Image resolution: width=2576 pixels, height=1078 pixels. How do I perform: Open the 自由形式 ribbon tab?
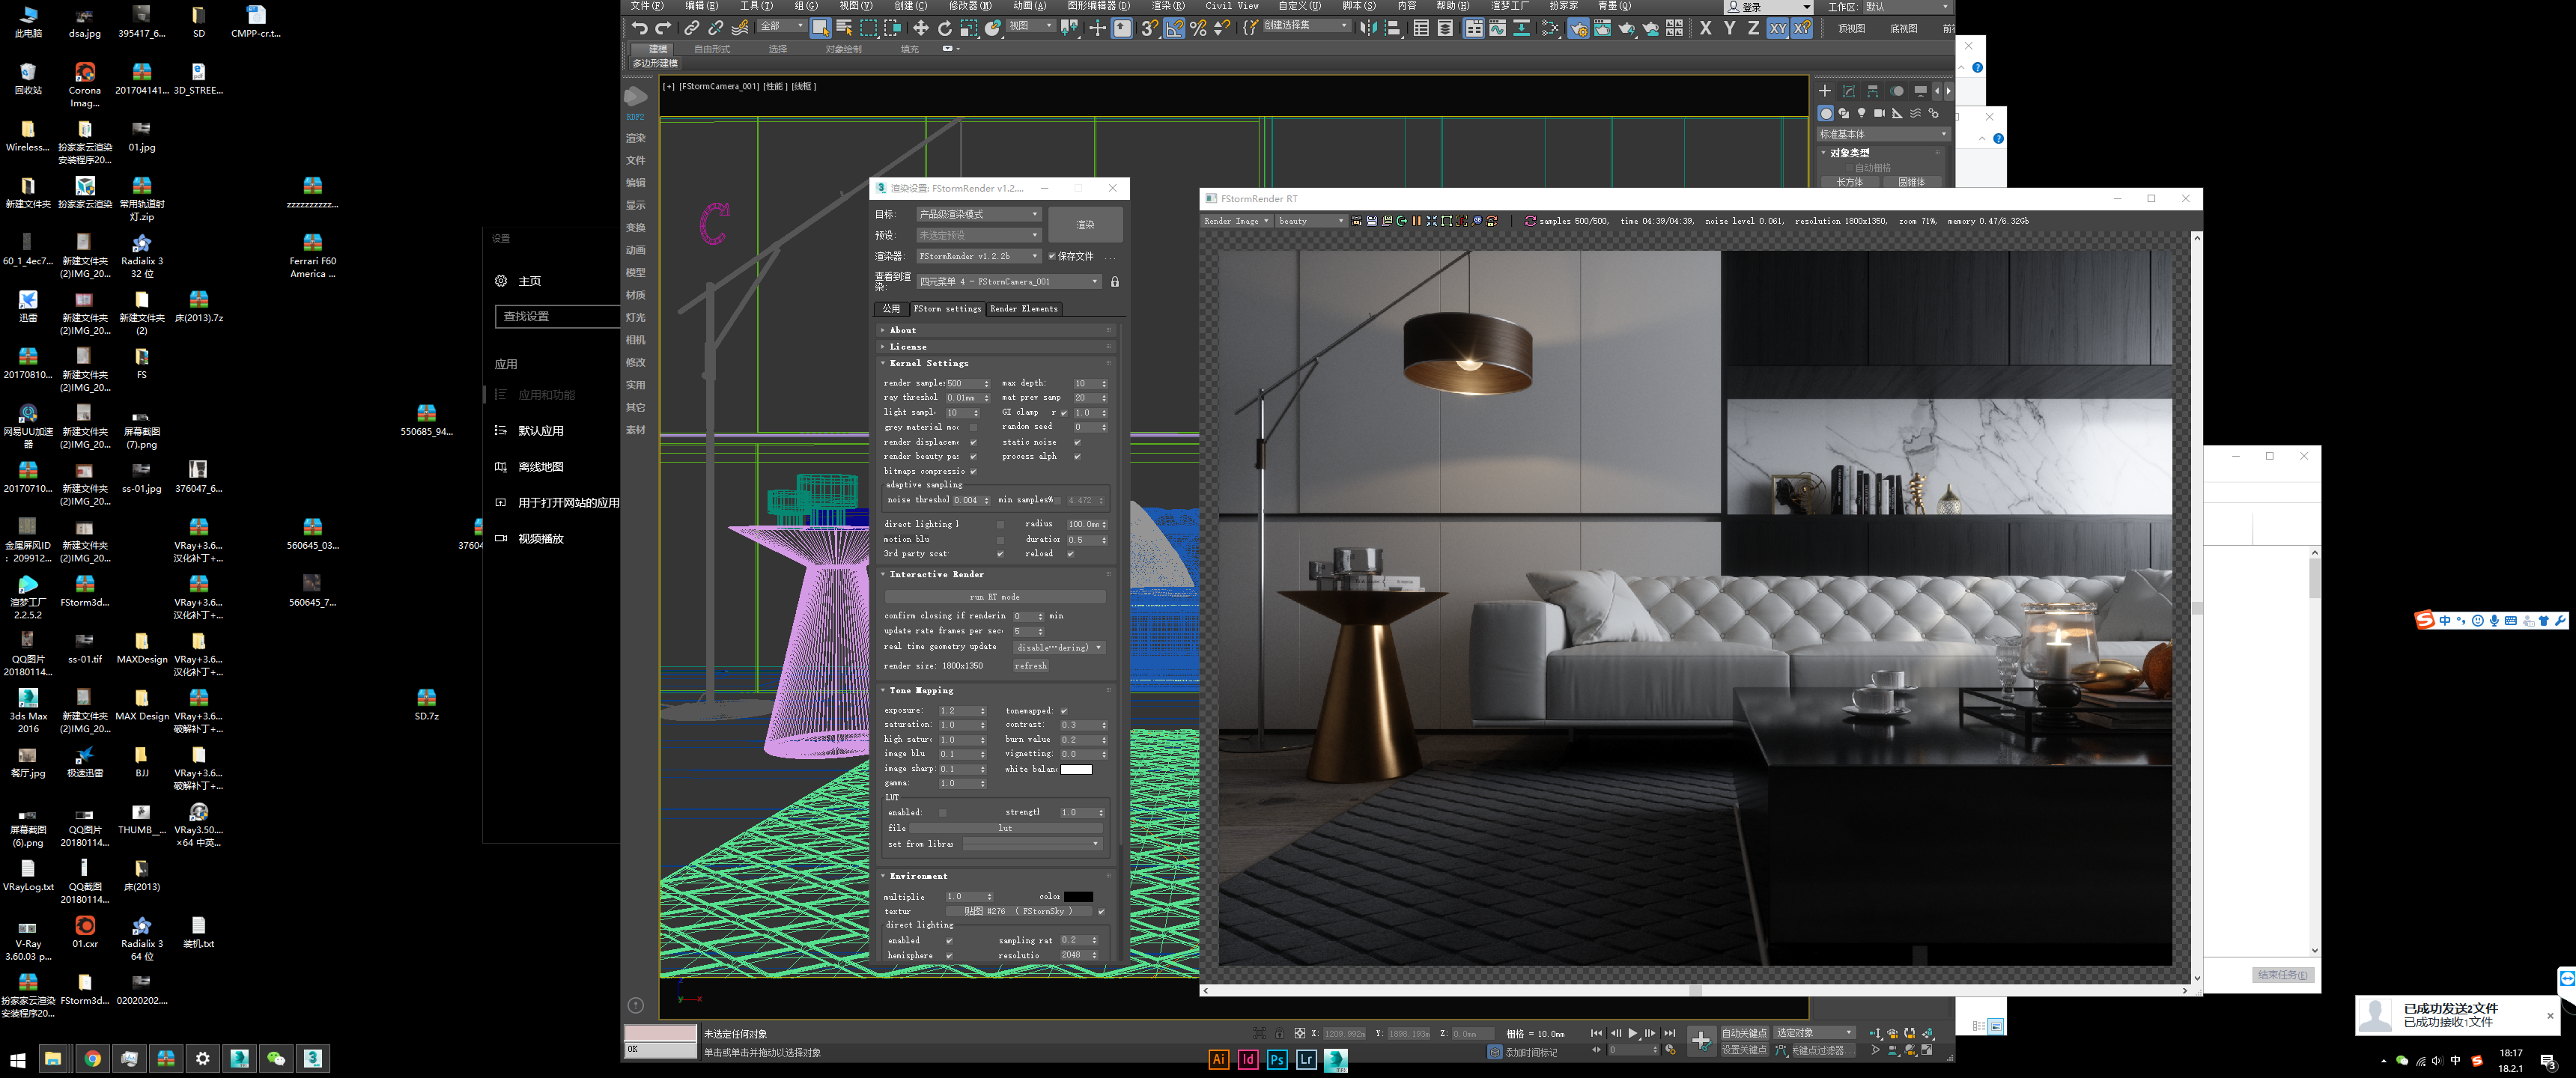712,49
